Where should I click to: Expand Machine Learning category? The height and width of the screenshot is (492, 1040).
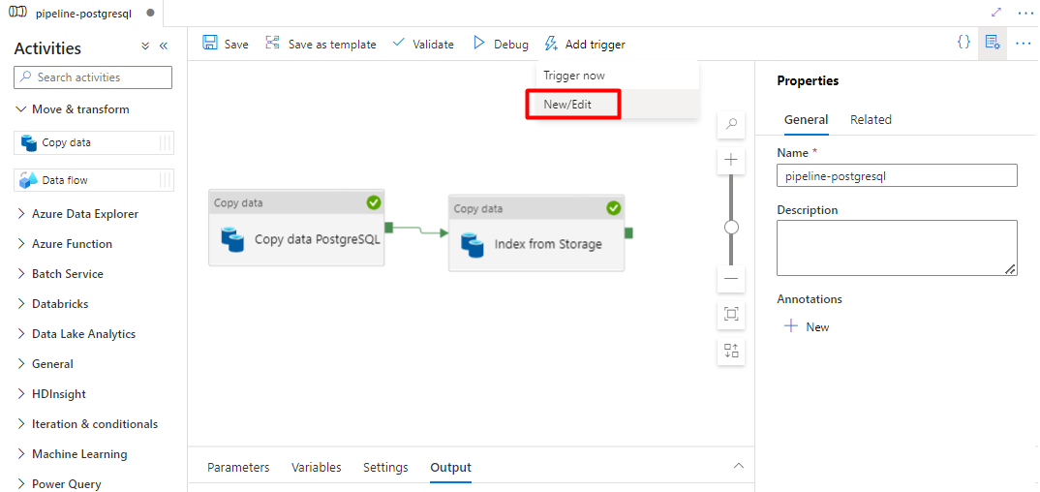pos(72,454)
